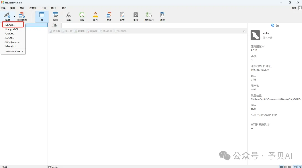This screenshot has width=302, height=168.
Task: Click the 登录 (Sign in) link
Action: point(294,8)
